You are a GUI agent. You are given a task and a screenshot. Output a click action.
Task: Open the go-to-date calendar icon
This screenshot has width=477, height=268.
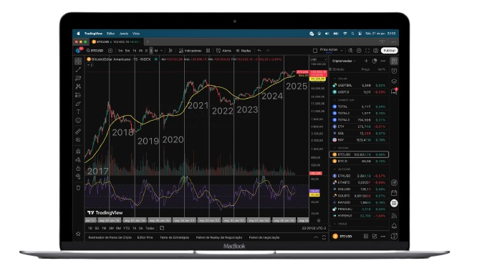[162, 228]
